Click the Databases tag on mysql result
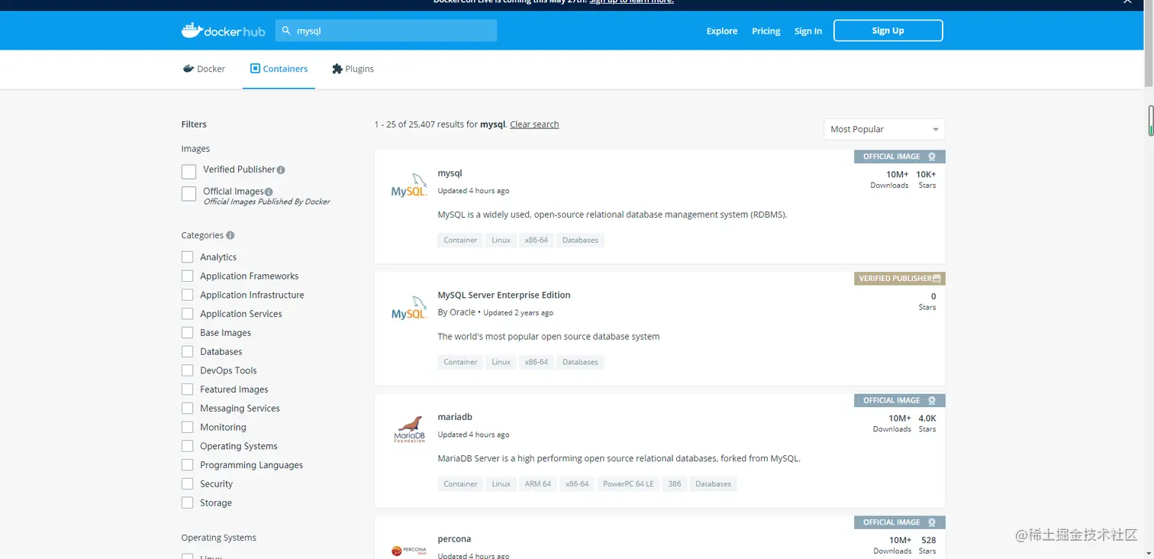This screenshot has width=1154, height=559. point(580,240)
